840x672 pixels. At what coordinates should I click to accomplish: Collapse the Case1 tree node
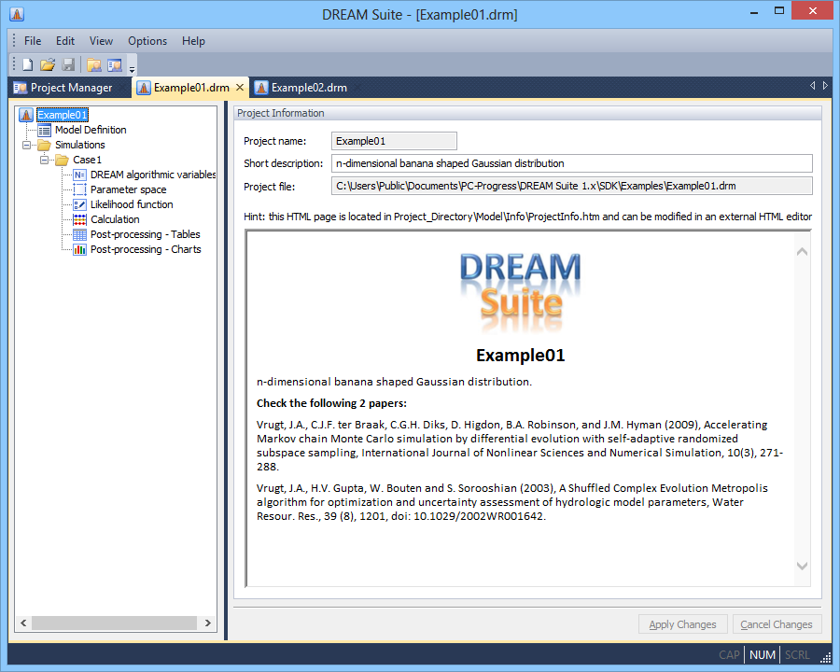45,160
